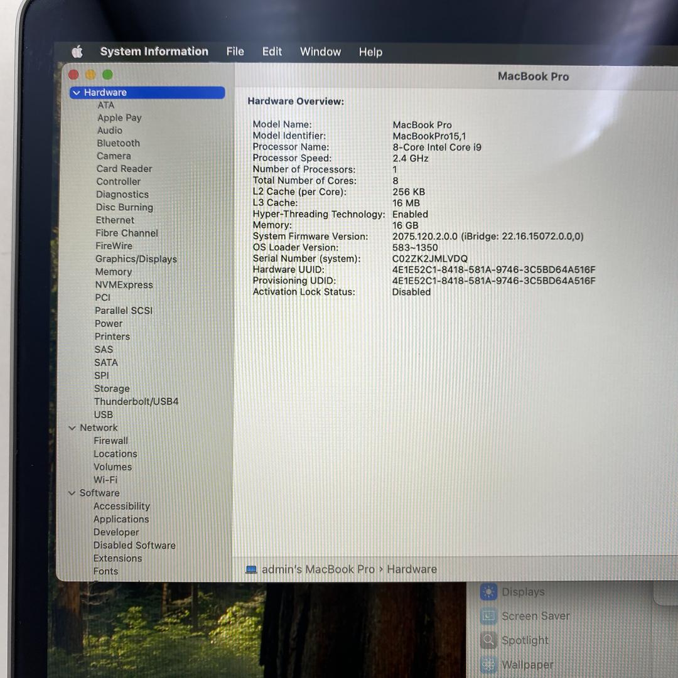Select NVMExpress in the sidebar
Screen dimensions: 678x678
[x=124, y=284]
